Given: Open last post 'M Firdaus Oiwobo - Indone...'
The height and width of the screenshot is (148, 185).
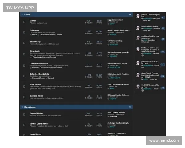Looking at the screenshot, I should pyautogui.click(x=118, y=95).
